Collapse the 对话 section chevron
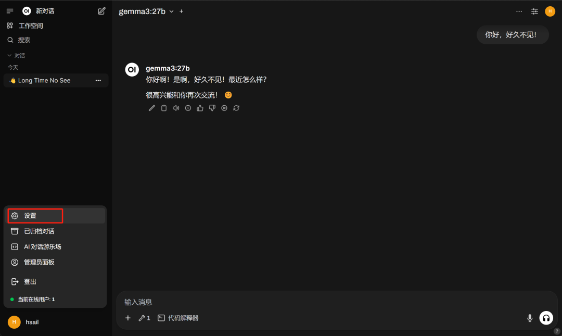 [x=9, y=56]
